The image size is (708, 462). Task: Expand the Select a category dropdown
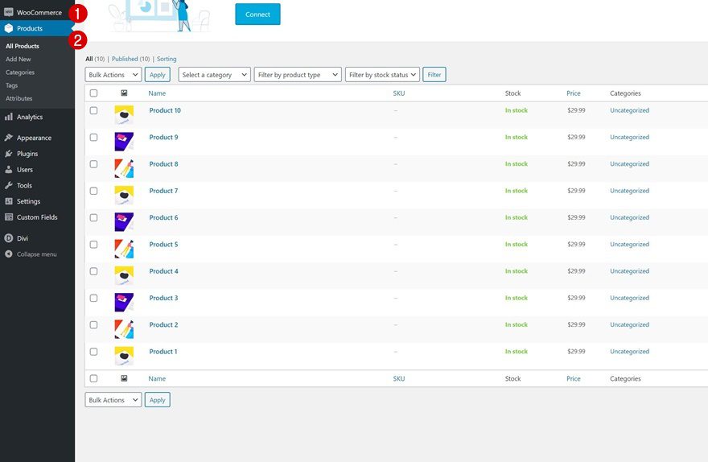coord(214,75)
